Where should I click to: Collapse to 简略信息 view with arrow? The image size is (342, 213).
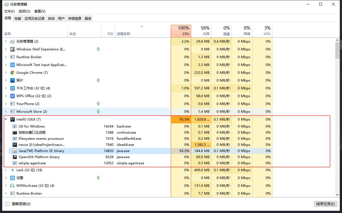(7, 204)
